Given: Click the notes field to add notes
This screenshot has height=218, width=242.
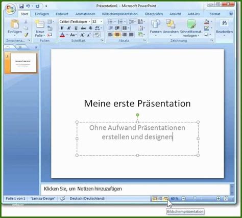Looking at the screenshot, I should pyautogui.click(x=135, y=189).
